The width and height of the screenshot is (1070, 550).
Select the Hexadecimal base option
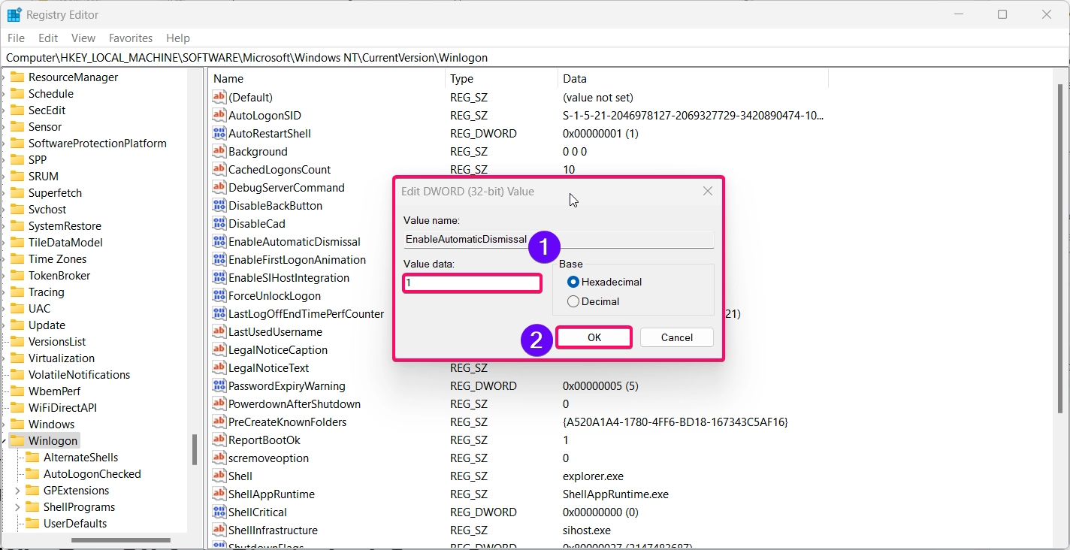tap(605, 282)
